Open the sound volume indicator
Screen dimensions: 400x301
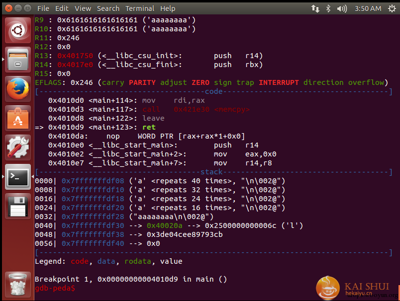click(x=342, y=8)
